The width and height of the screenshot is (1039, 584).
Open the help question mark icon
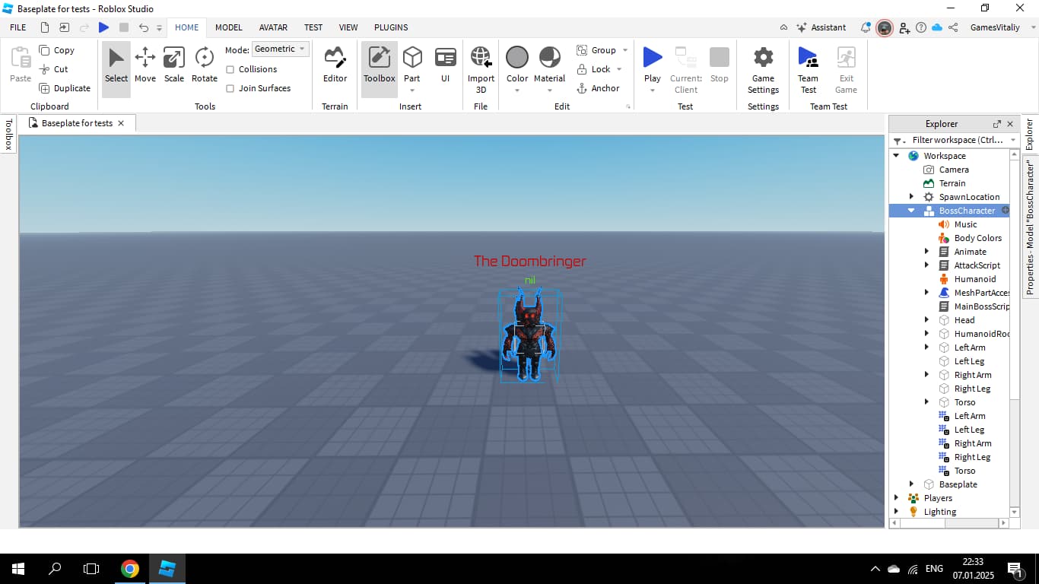click(x=921, y=27)
